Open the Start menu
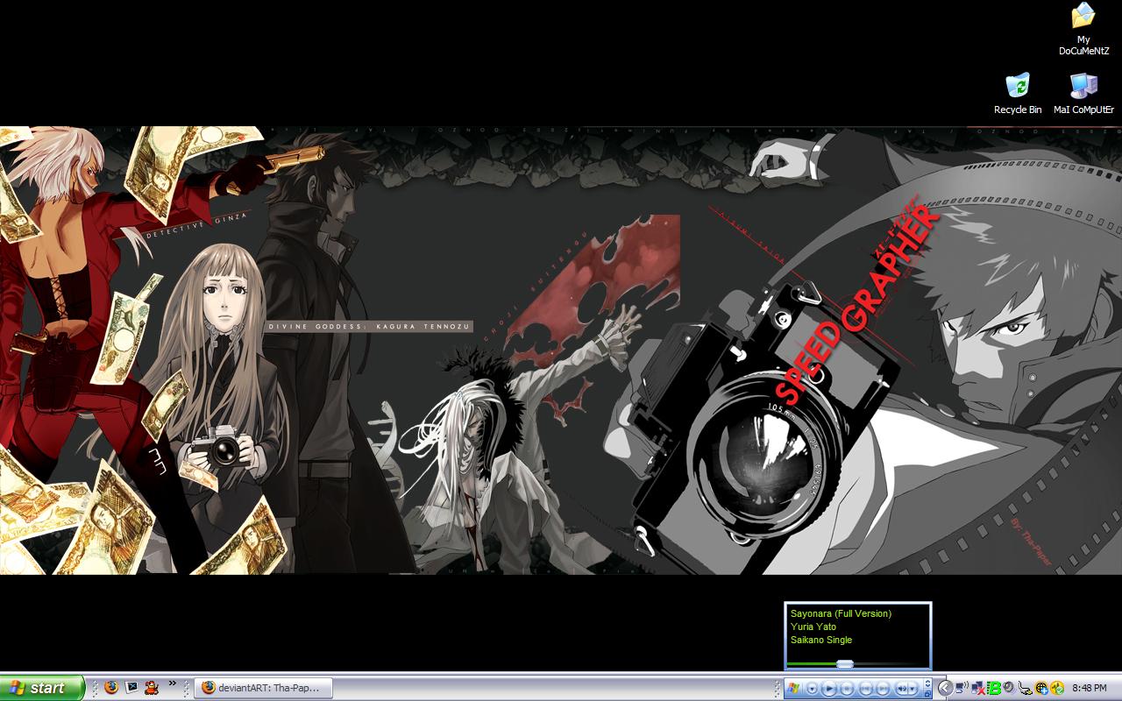This screenshot has width=1122, height=701. tap(42, 688)
